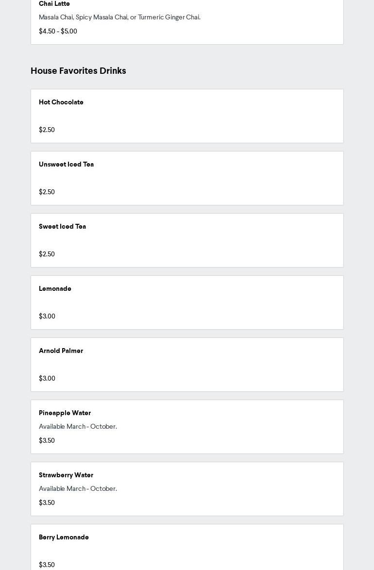Click Strawberry Water's availability note
Image resolution: width=374 pixels, height=570 pixels.
pyautogui.click(x=78, y=489)
